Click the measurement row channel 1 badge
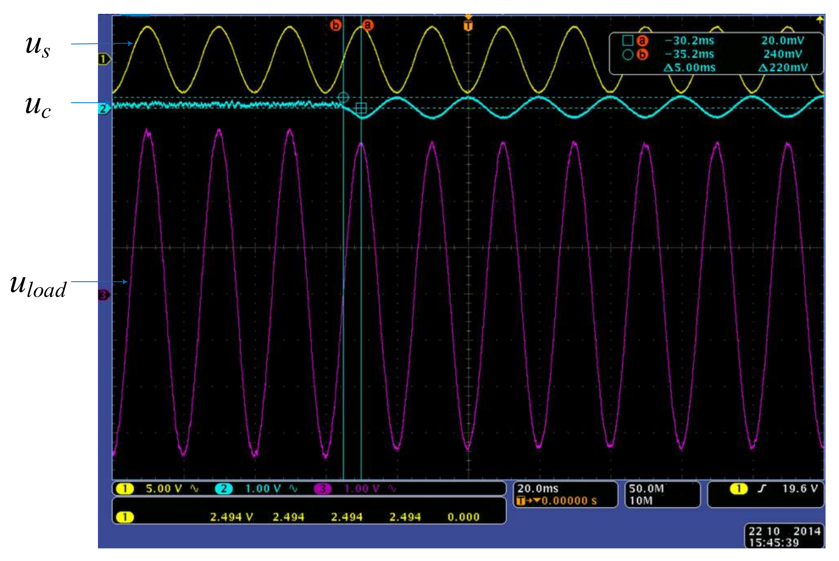839x561 pixels. [124, 517]
